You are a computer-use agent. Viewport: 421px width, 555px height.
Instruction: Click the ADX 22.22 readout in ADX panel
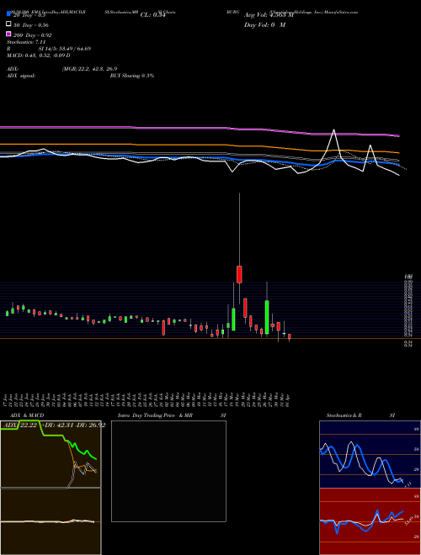coord(19,425)
